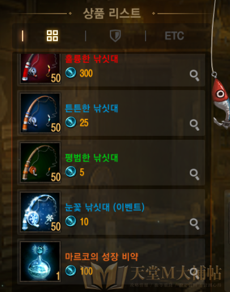
Task: Click the 훌륭한 낚싯대 item name
Action: pos(91,59)
